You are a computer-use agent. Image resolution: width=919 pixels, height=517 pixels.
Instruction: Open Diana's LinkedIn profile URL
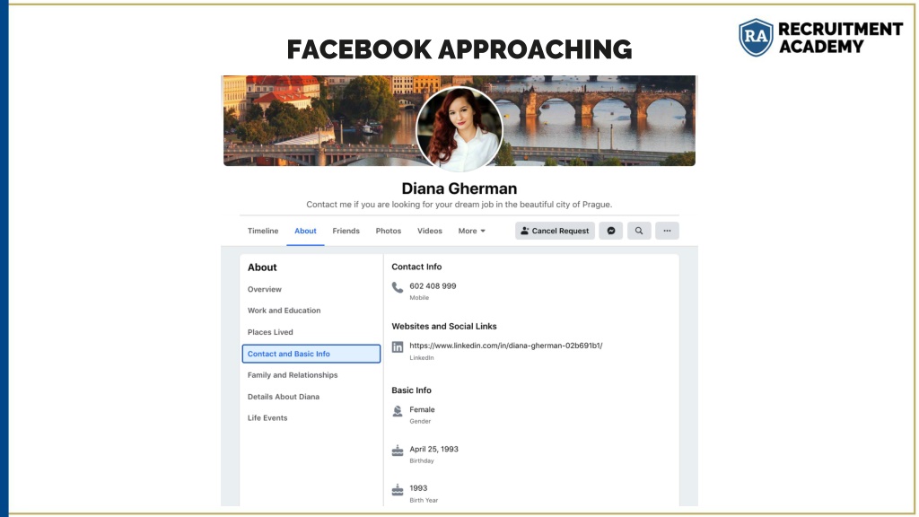pyautogui.click(x=506, y=346)
